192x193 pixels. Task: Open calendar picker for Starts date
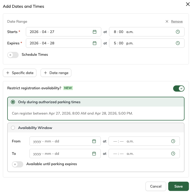tap(95, 32)
